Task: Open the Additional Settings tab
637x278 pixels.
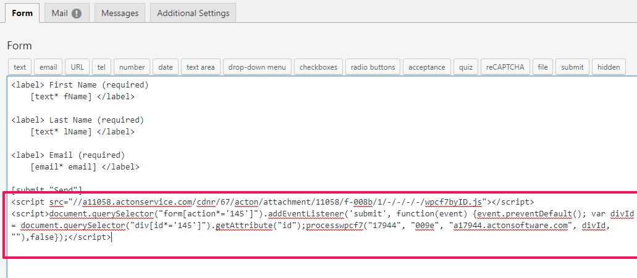Action: [193, 13]
